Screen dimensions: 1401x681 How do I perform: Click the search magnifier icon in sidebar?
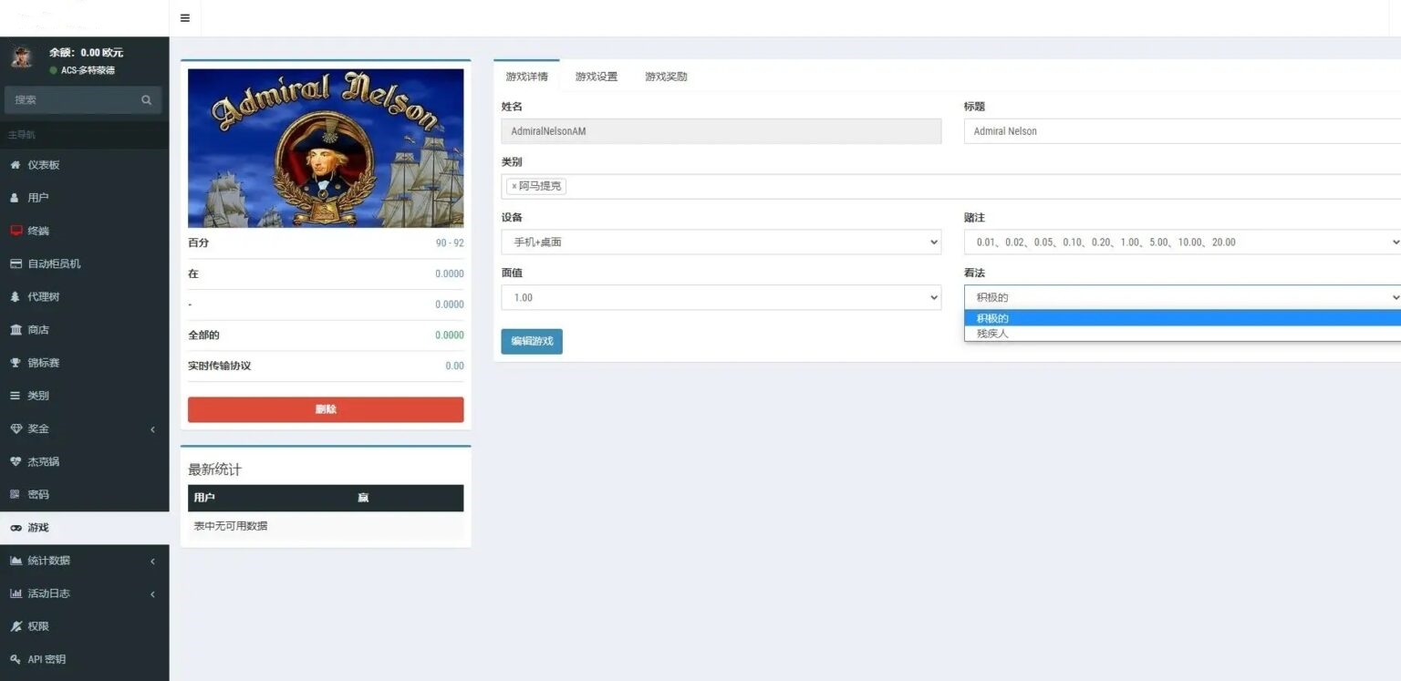(146, 100)
